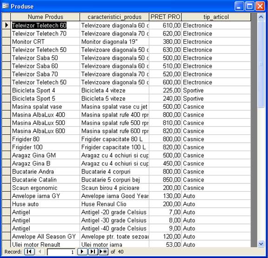The image size is (268, 258).
Task: Select the caracteristici_produs column header
Action: pyautogui.click(x=114, y=17)
